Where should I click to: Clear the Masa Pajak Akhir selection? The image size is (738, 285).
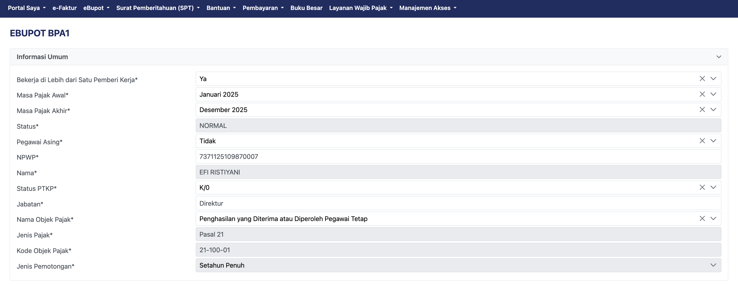(702, 109)
